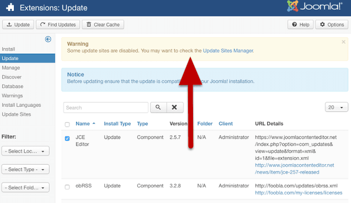Click the Name sort ascending arrow
This screenshot has width=351, height=203.
coord(94,124)
